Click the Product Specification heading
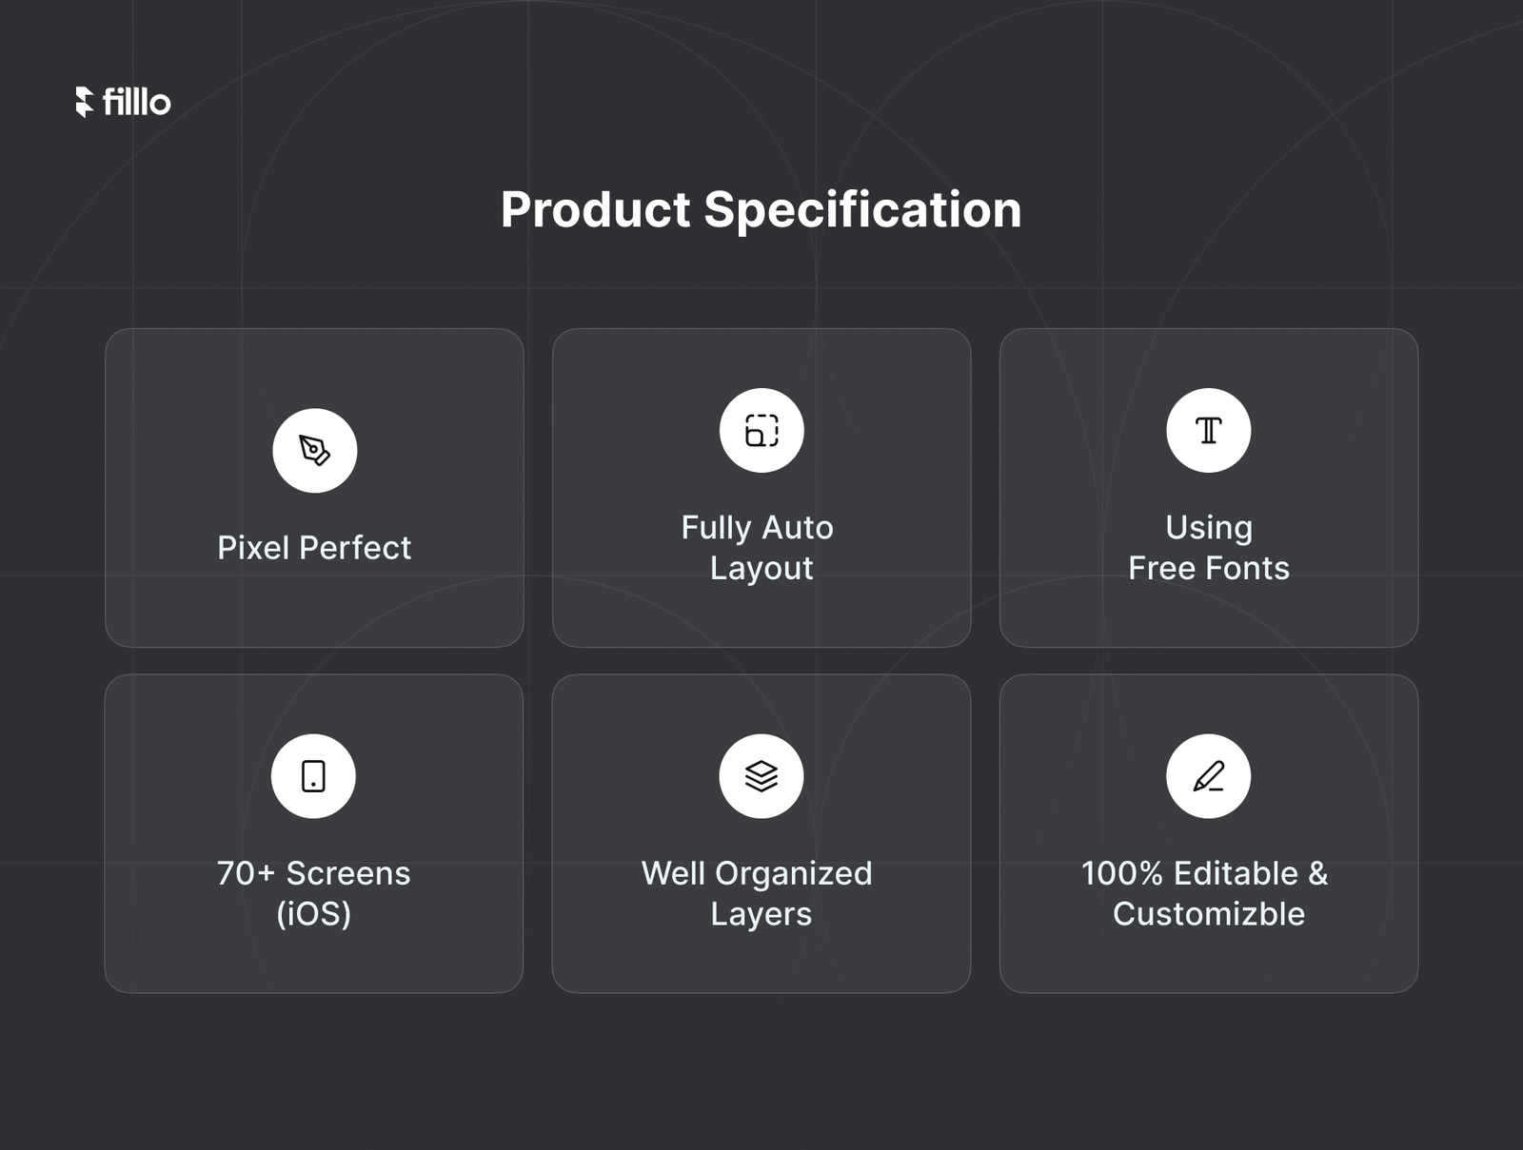The width and height of the screenshot is (1523, 1150). tap(761, 209)
